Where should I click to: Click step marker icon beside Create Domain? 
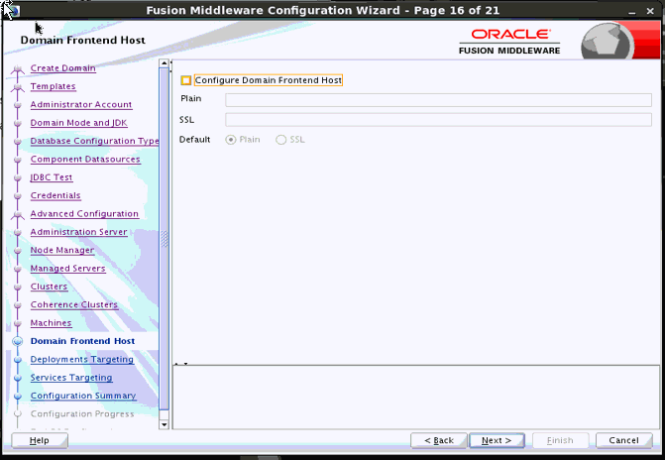(x=18, y=69)
